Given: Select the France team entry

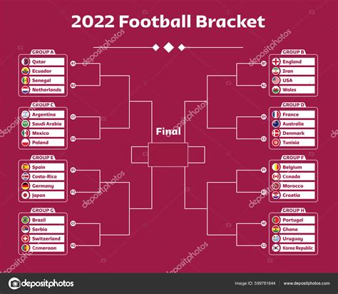Looking at the screenshot, I should click(x=293, y=114).
